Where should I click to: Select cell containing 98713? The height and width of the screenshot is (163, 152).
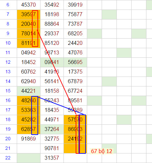(x=52, y=53)
